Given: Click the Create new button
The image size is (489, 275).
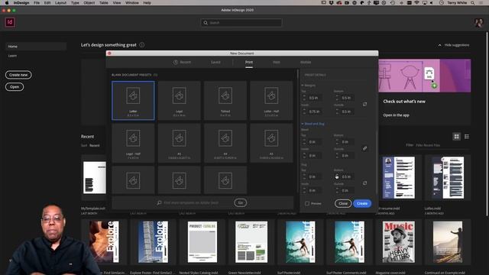Looking at the screenshot, I should point(18,75).
